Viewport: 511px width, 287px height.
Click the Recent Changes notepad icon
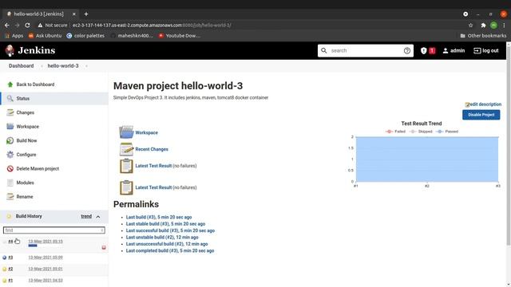click(x=126, y=149)
